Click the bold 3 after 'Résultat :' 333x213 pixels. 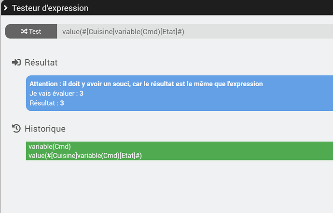coord(62,103)
